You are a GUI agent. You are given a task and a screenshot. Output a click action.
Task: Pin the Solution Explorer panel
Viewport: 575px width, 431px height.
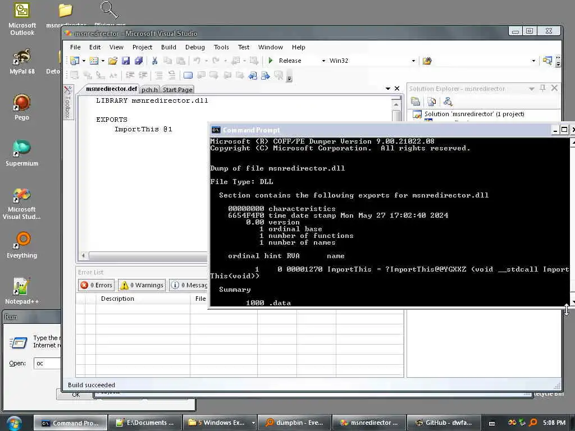pyautogui.click(x=543, y=88)
